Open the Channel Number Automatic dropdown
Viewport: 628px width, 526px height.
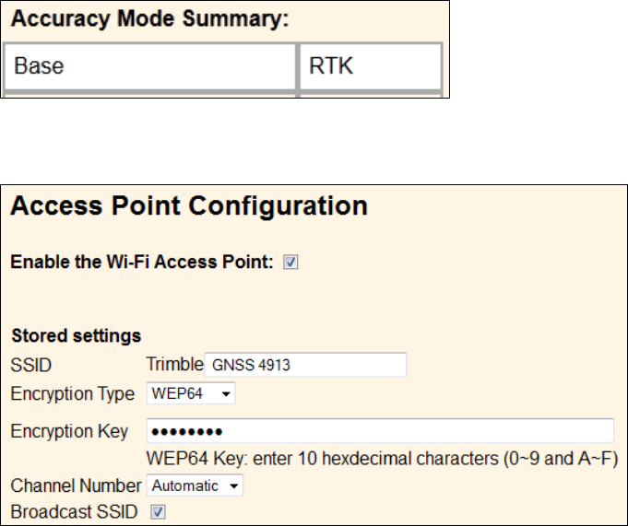coord(194,485)
